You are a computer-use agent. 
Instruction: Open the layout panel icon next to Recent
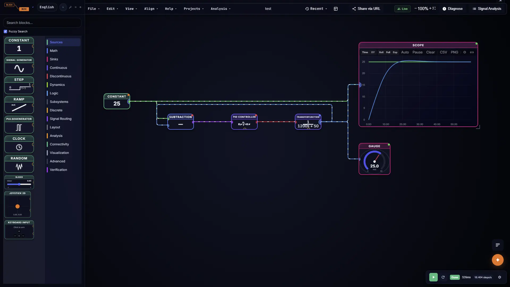click(x=336, y=9)
